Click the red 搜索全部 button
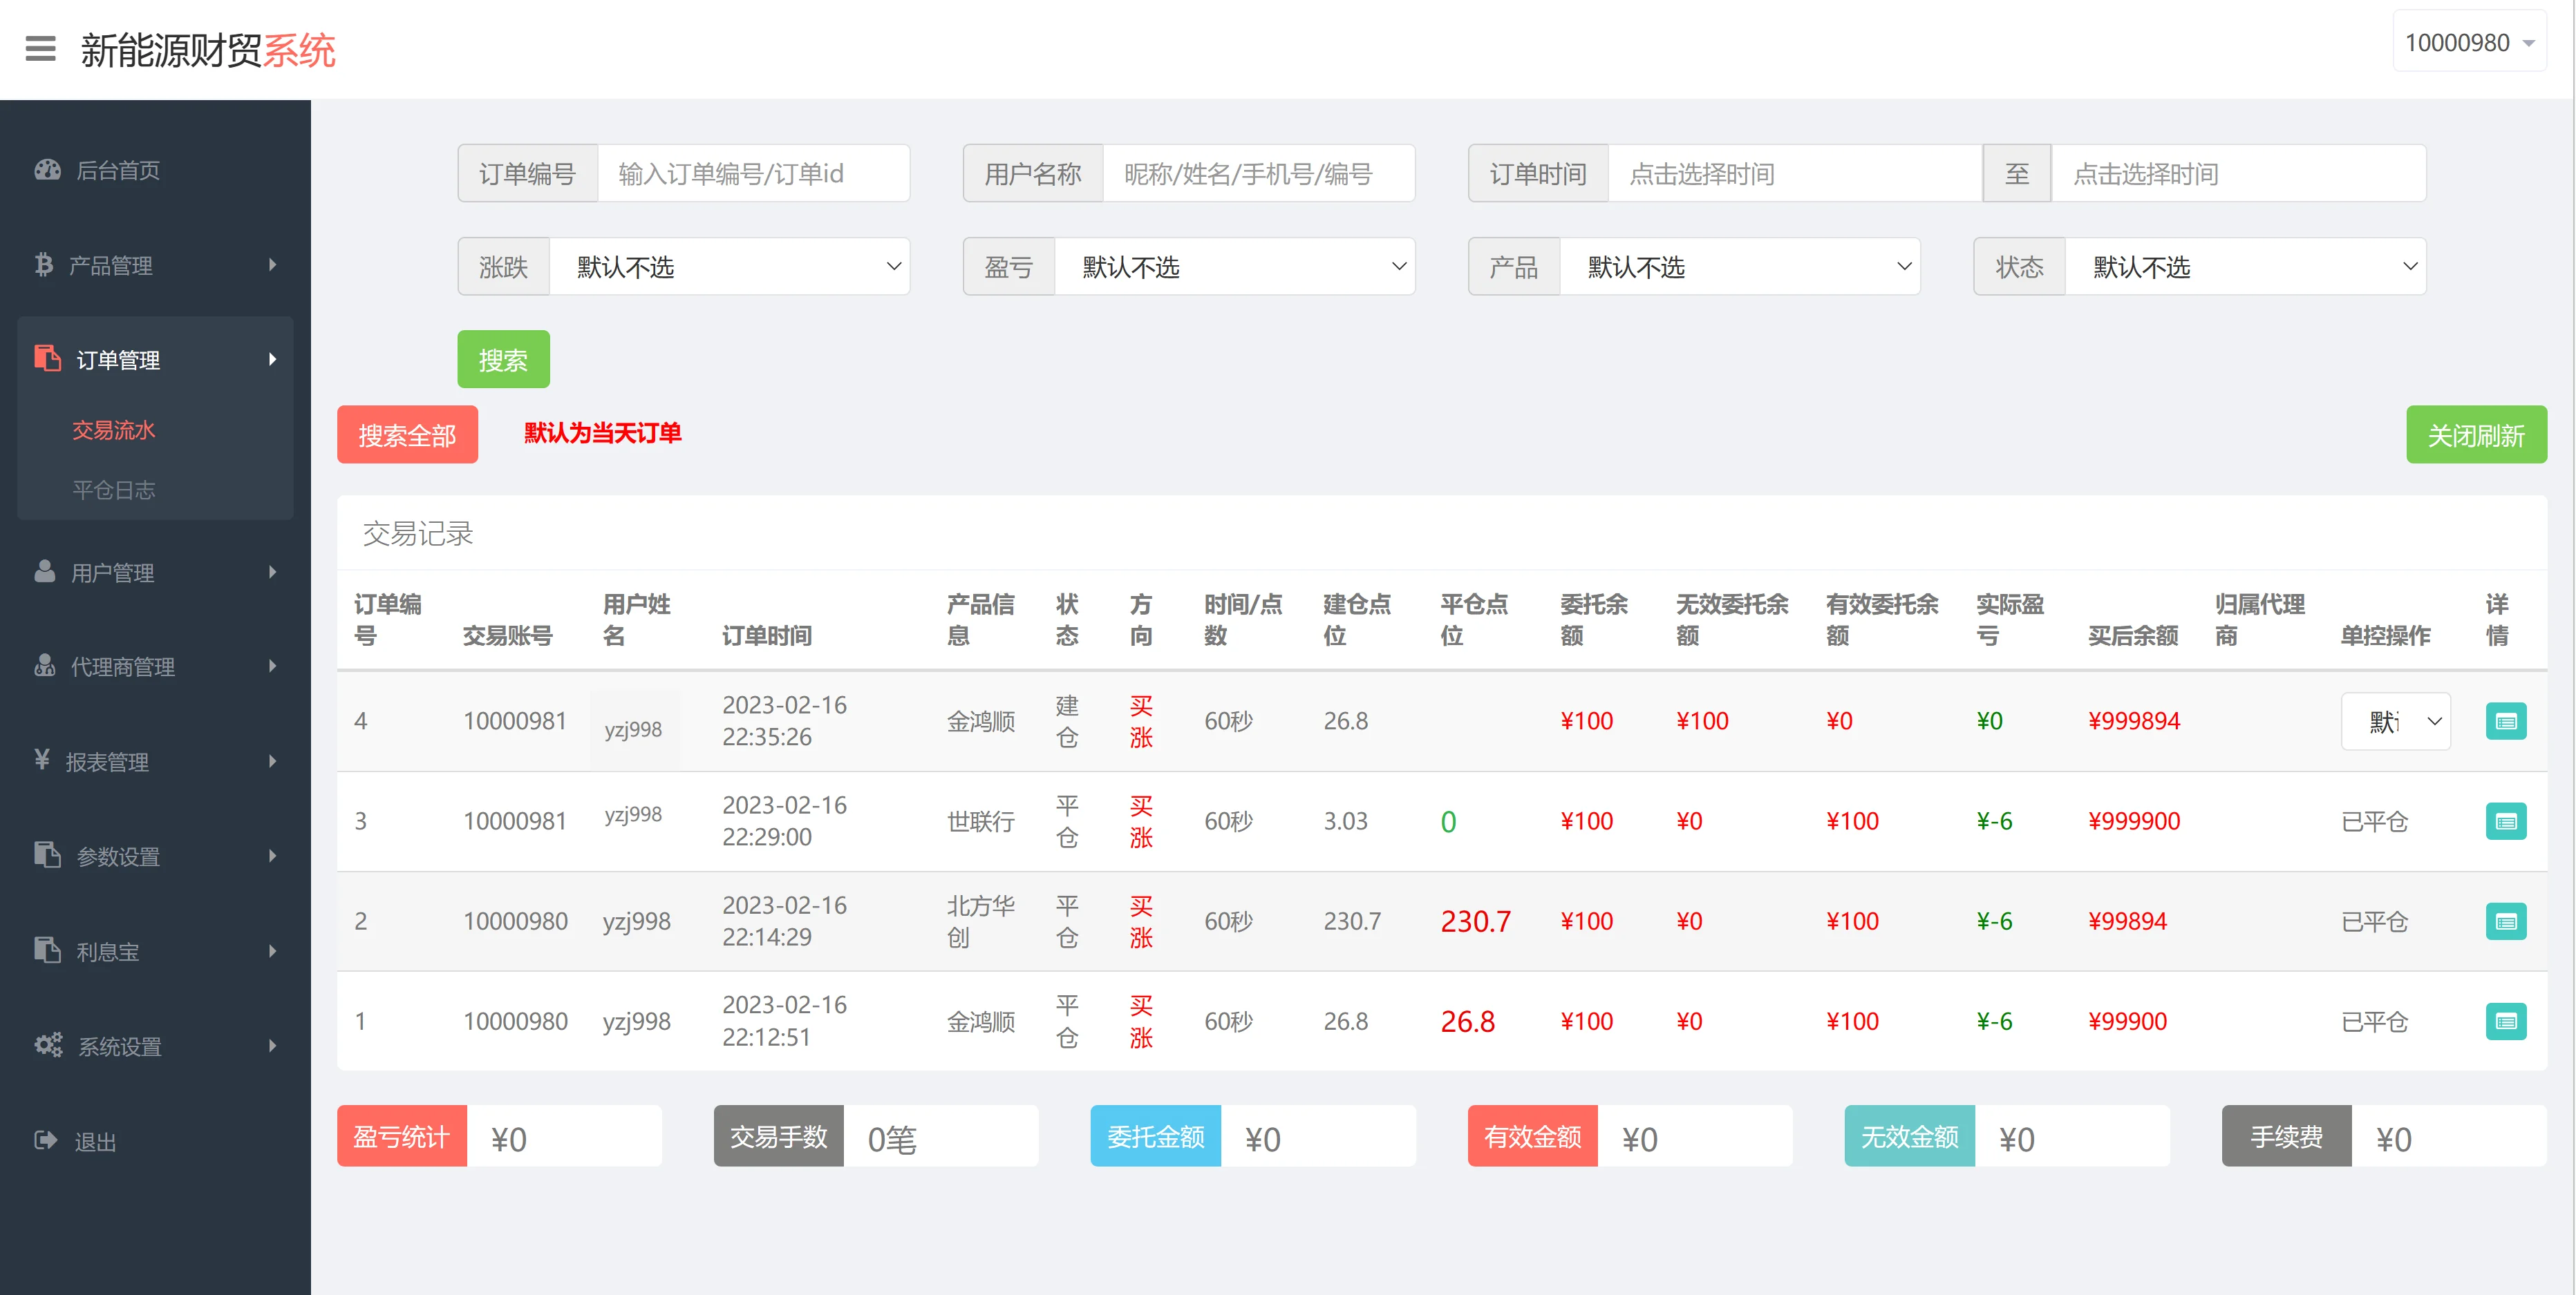The height and width of the screenshot is (1295, 2576). (x=407, y=434)
